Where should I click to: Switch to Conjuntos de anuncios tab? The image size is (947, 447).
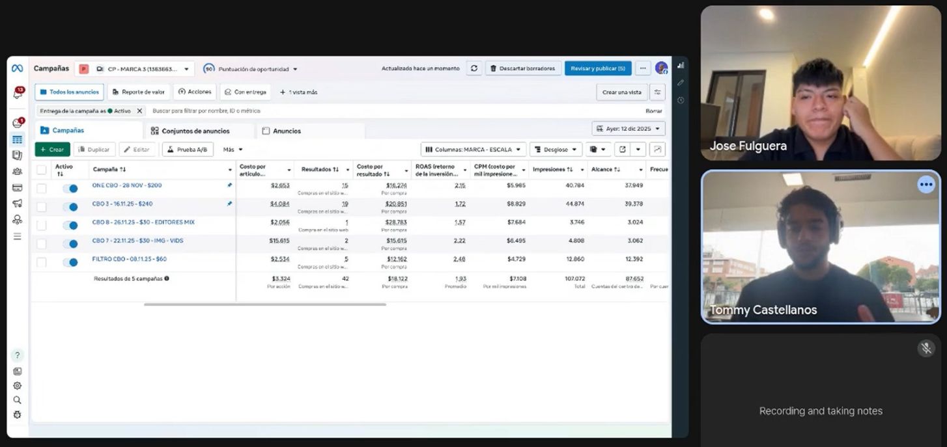point(195,131)
